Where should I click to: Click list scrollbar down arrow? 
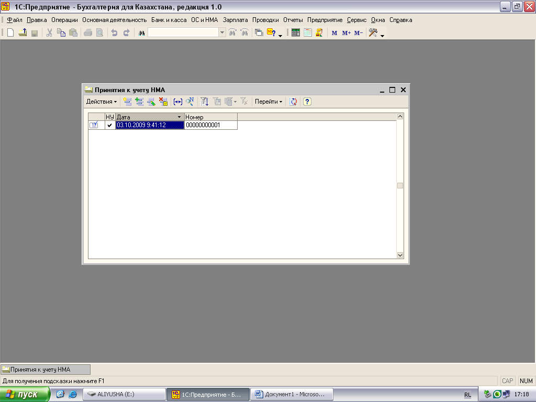[400, 255]
